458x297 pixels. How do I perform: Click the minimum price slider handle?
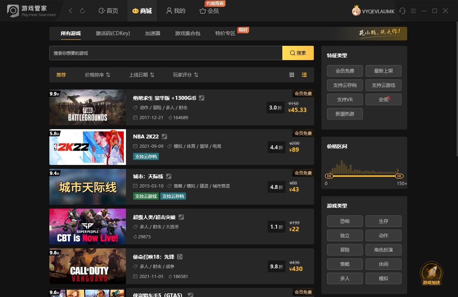[329, 176]
